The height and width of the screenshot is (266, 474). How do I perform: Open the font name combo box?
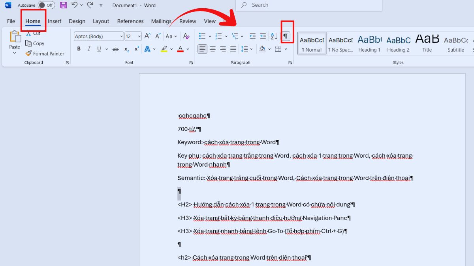(x=99, y=36)
